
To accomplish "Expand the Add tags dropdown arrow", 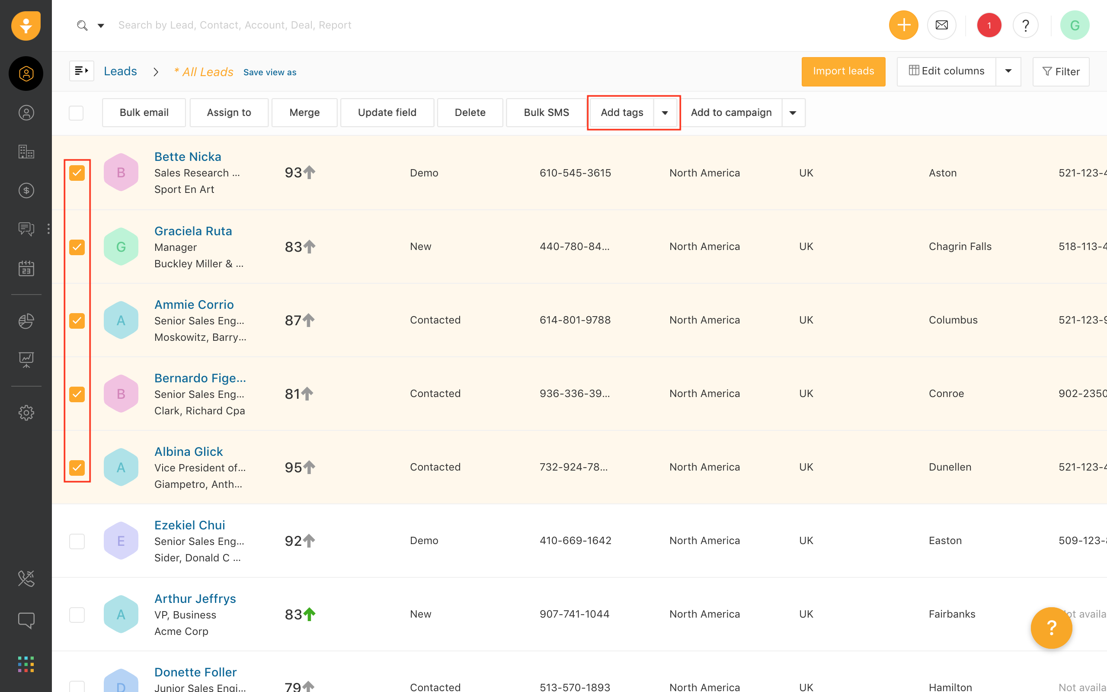I will [665, 112].
